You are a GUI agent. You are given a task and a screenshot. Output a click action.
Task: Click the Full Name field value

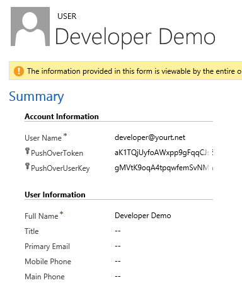click(143, 216)
